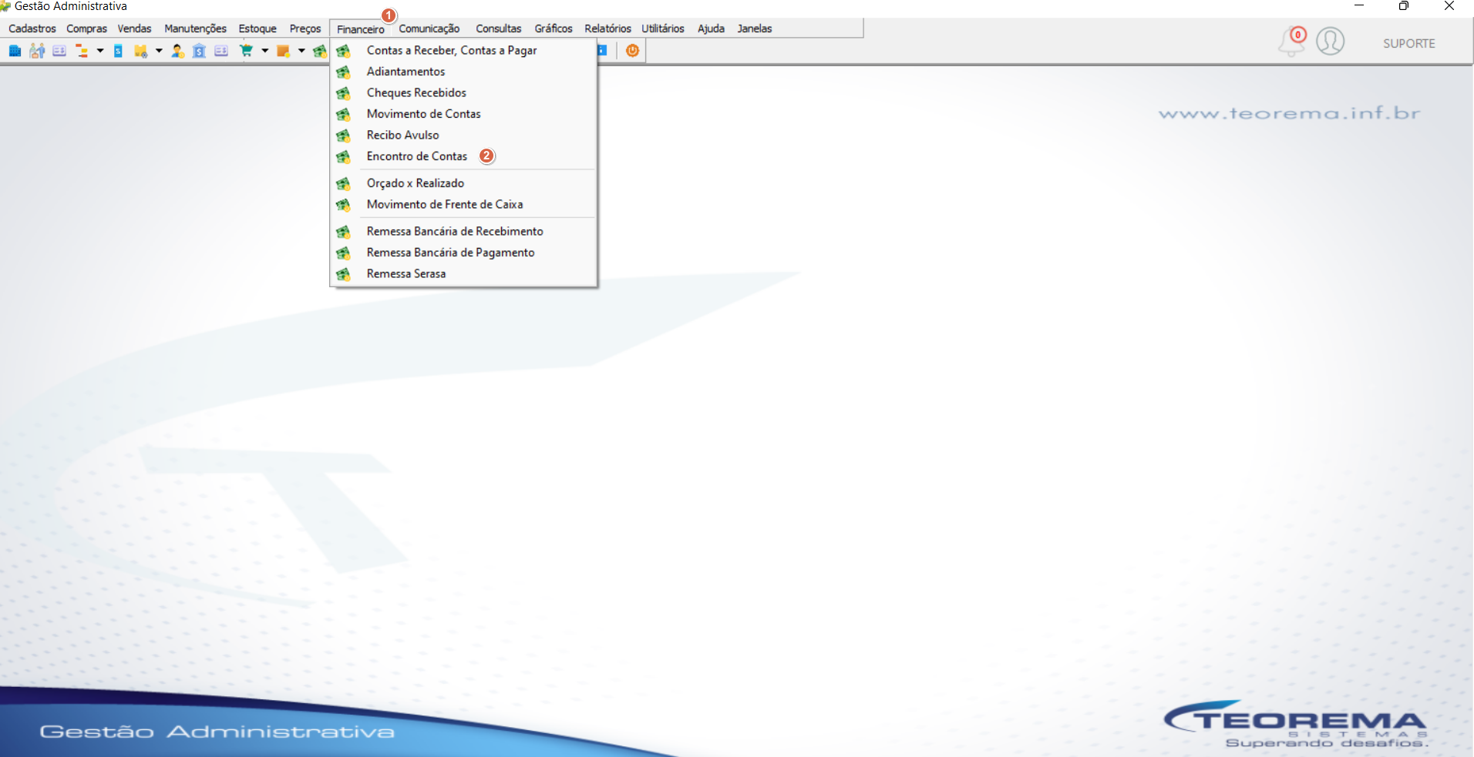Minimize the Gestão Administrativa window

click(x=1359, y=6)
